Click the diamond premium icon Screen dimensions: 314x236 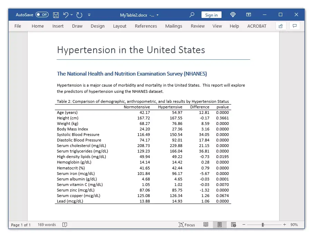click(233, 14)
